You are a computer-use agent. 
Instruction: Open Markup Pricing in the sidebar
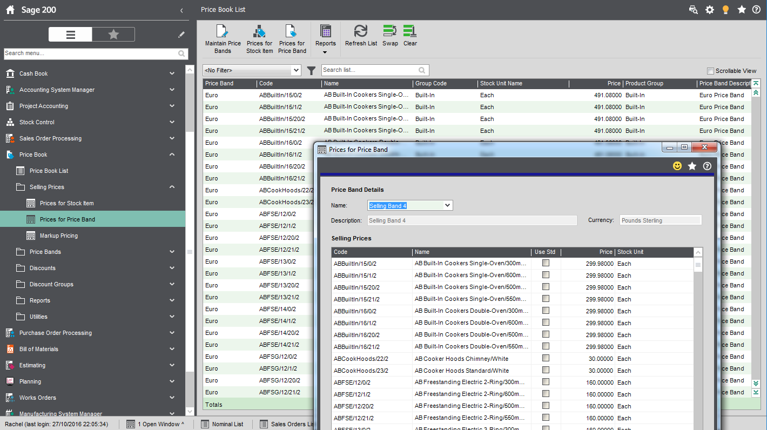click(x=58, y=236)
